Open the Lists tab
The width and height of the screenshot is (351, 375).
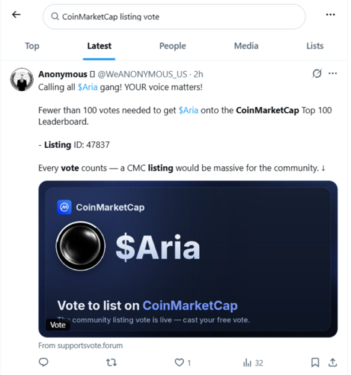315,46
